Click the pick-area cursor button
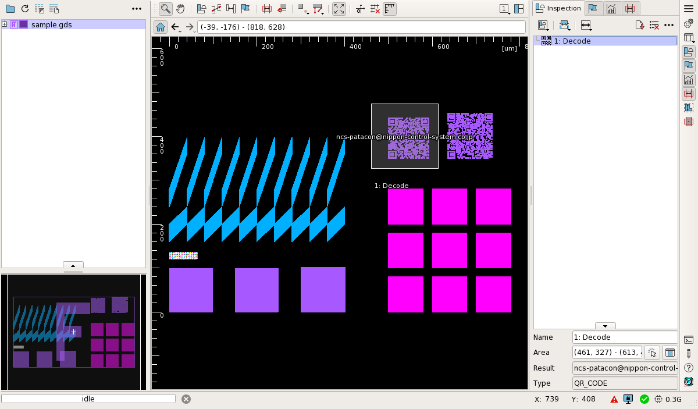This screenshot has height=409, width=698. tap(652, 353)
